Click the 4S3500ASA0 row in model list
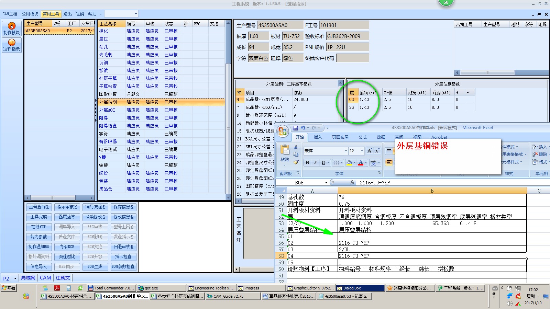 (x=59, y=31)
